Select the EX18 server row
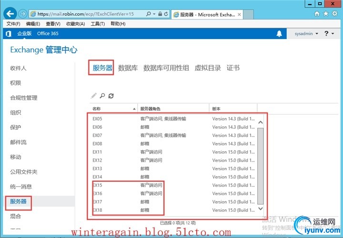The image size is (343, 238). [174, 210]
